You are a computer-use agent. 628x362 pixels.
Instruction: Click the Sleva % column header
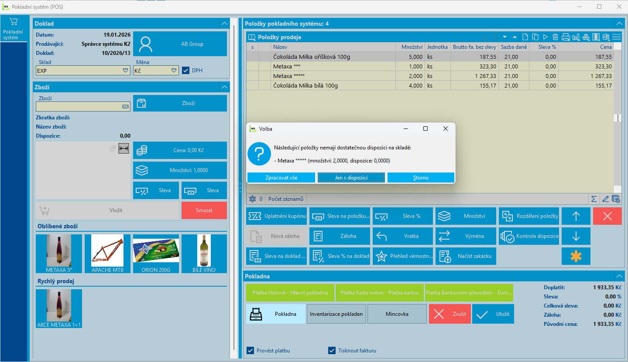(543, 47)
